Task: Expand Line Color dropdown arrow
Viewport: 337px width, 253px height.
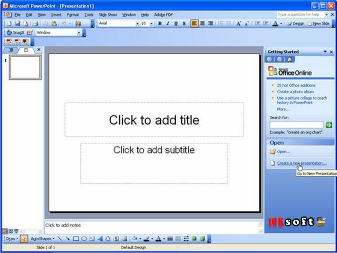Action: (x=152, y=239)
